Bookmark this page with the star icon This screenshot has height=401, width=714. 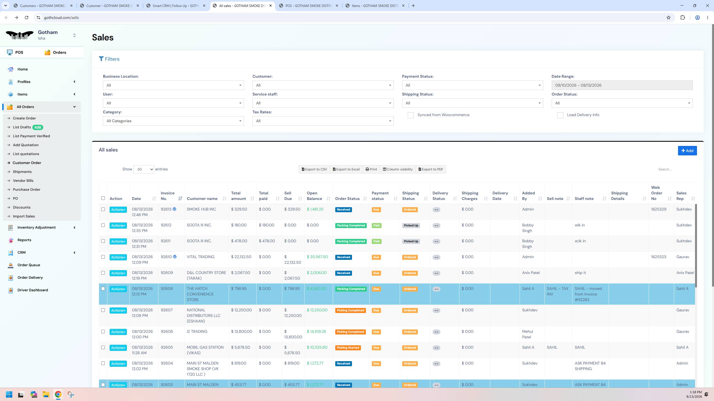668,18
